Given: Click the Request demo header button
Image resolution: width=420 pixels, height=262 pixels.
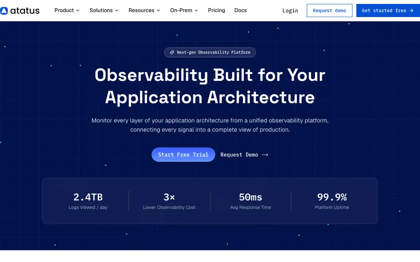Looking at the screenshot, I should (x=330, y=11).
